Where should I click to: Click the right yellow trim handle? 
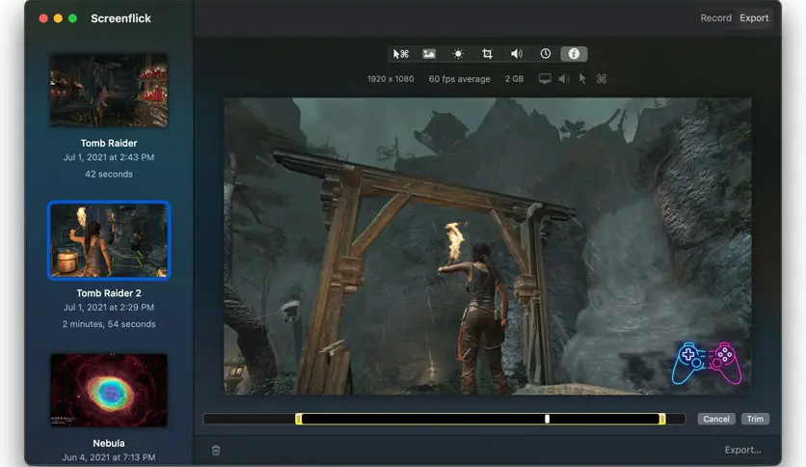[662, 419]
